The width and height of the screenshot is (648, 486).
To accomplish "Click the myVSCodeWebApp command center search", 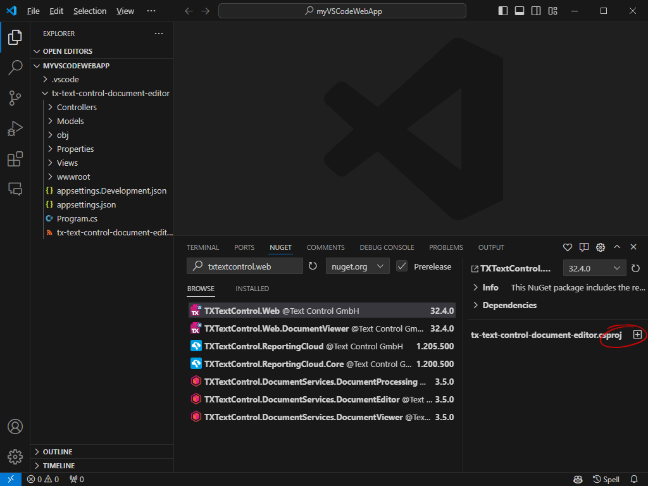I will (342, 11).
